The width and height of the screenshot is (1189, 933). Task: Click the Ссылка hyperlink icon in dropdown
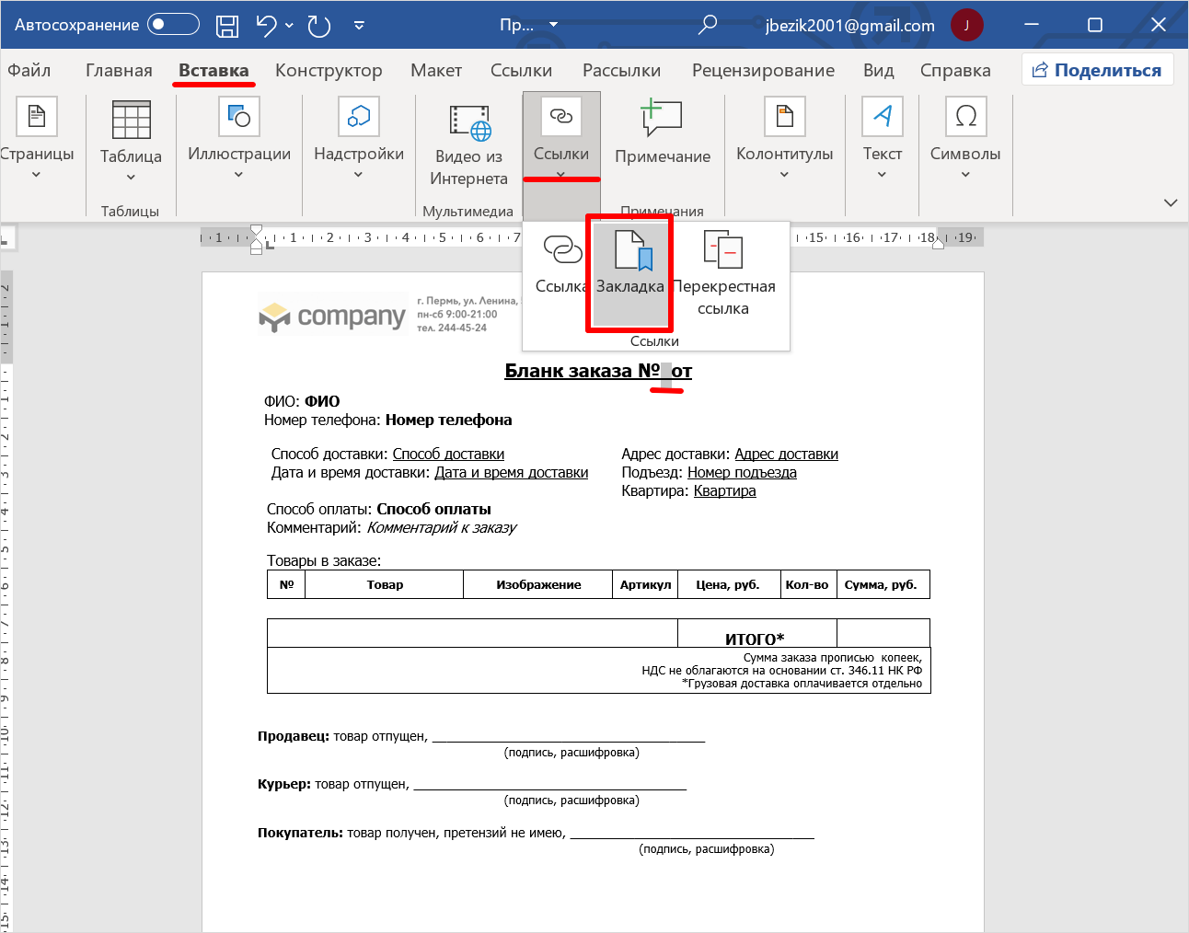(x=563, y=249)
